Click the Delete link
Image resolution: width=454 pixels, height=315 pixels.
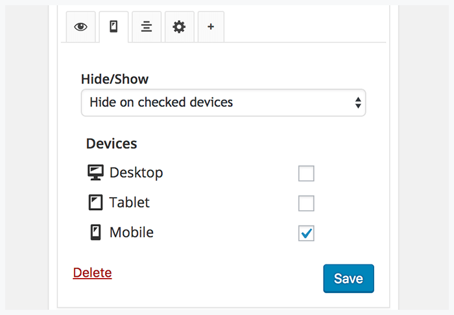tap(92, 273)
